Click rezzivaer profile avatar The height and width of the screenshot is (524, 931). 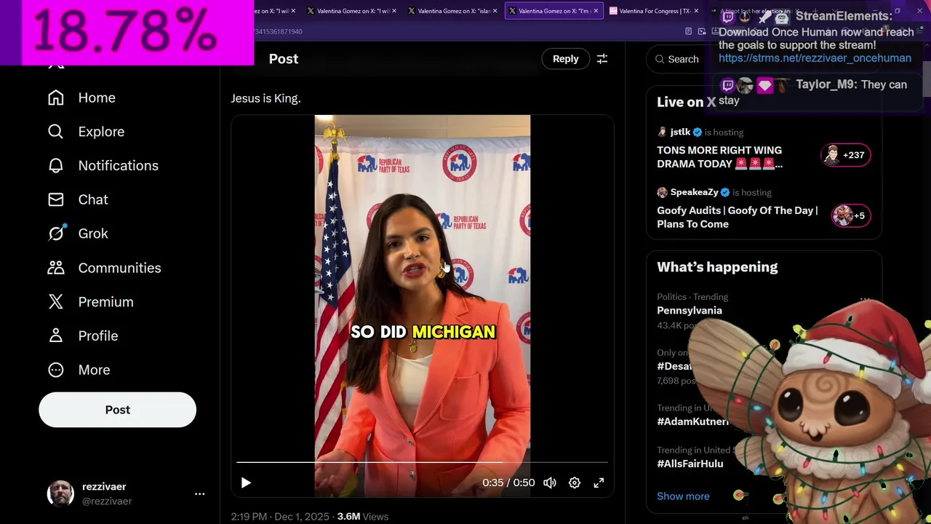(x=60, y=493)
